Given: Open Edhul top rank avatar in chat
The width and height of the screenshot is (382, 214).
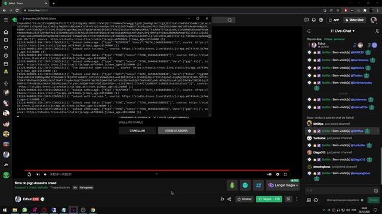Looking at the screenshot, I should coord(314,45).
